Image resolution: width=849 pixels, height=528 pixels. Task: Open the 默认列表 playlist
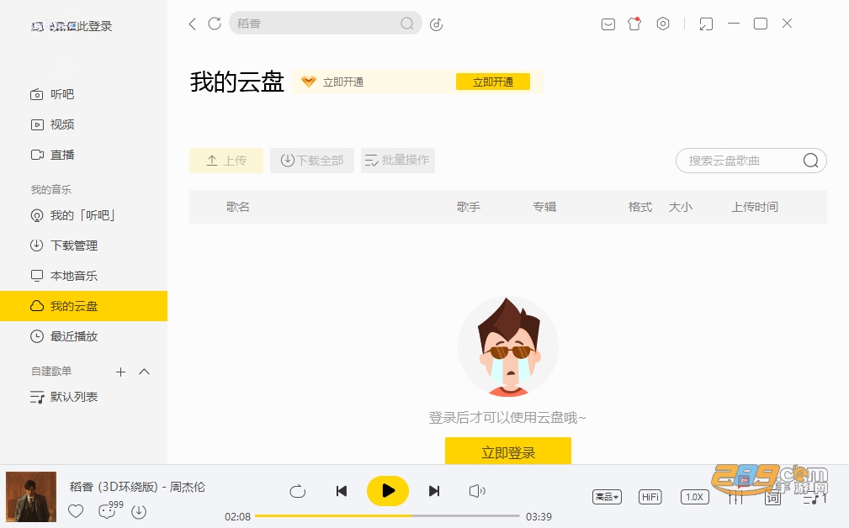63,398
